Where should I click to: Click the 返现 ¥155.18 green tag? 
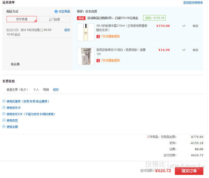(x=154, y=18)
